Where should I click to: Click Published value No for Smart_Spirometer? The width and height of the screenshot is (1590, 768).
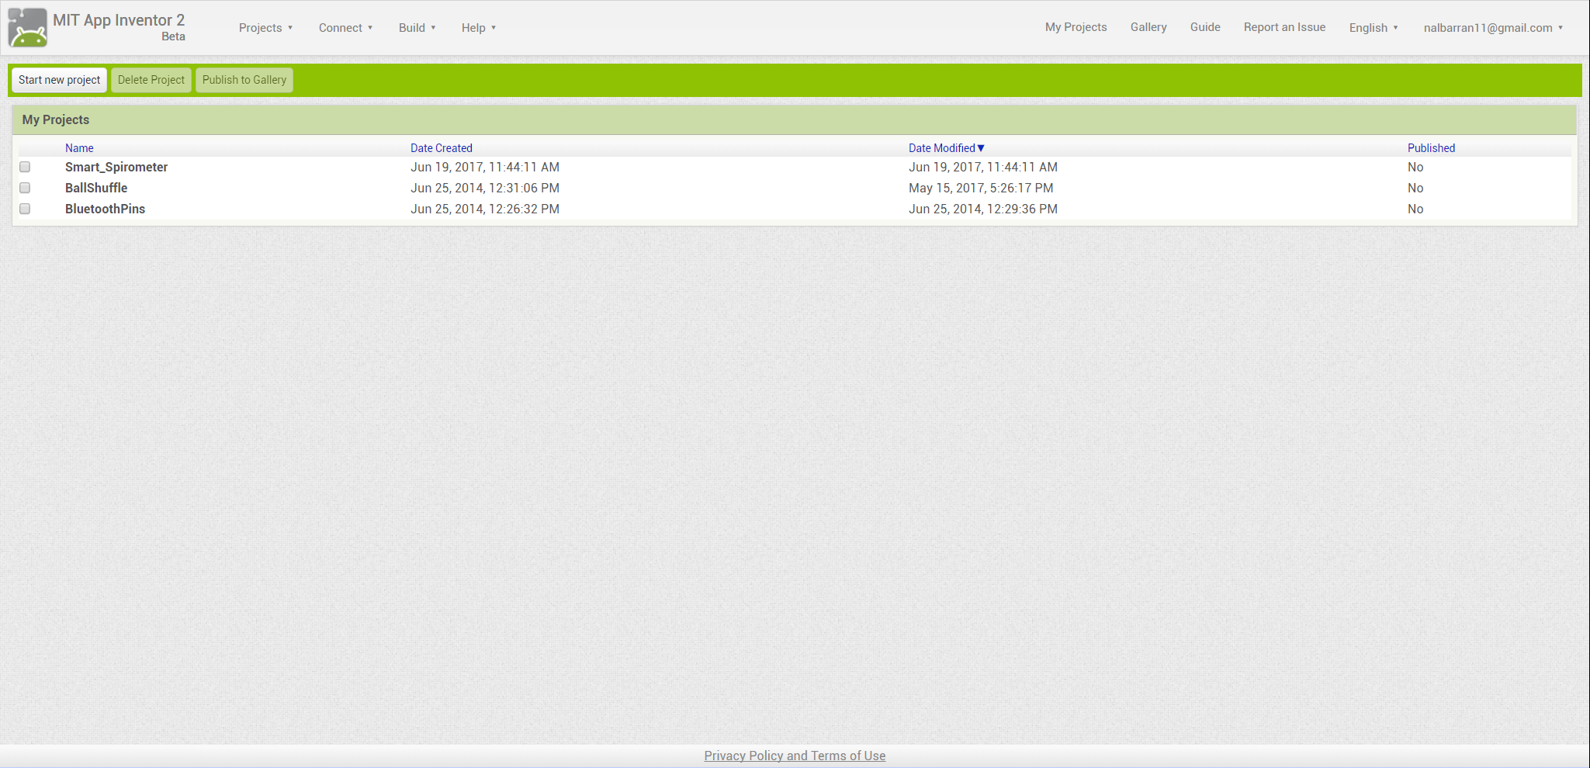(x=1415, y=167)
